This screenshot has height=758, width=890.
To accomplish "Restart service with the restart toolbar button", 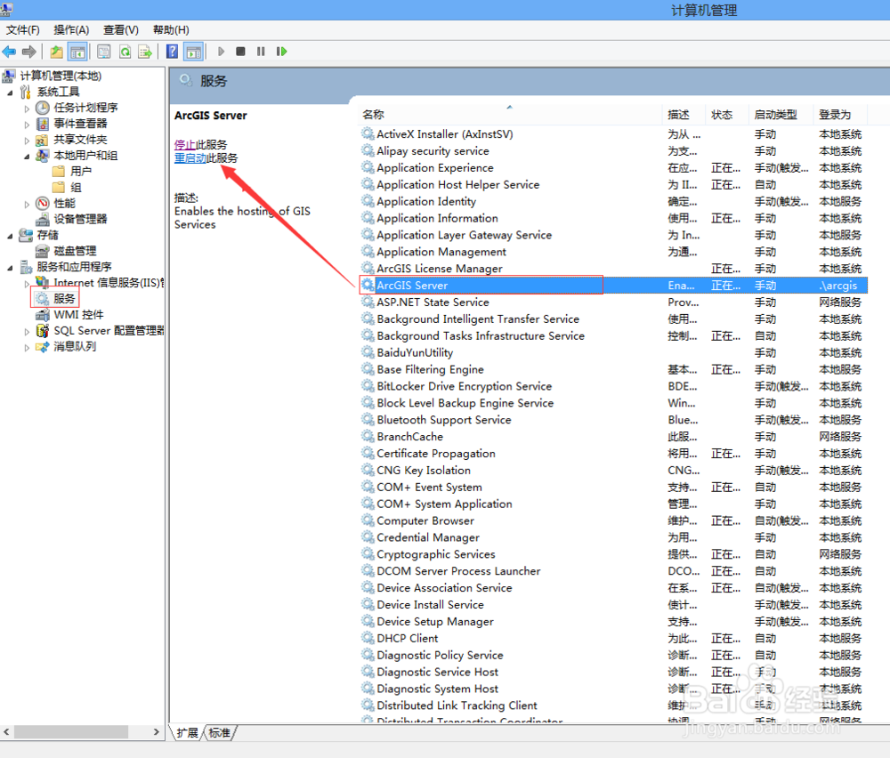I will tap(281, 52).
